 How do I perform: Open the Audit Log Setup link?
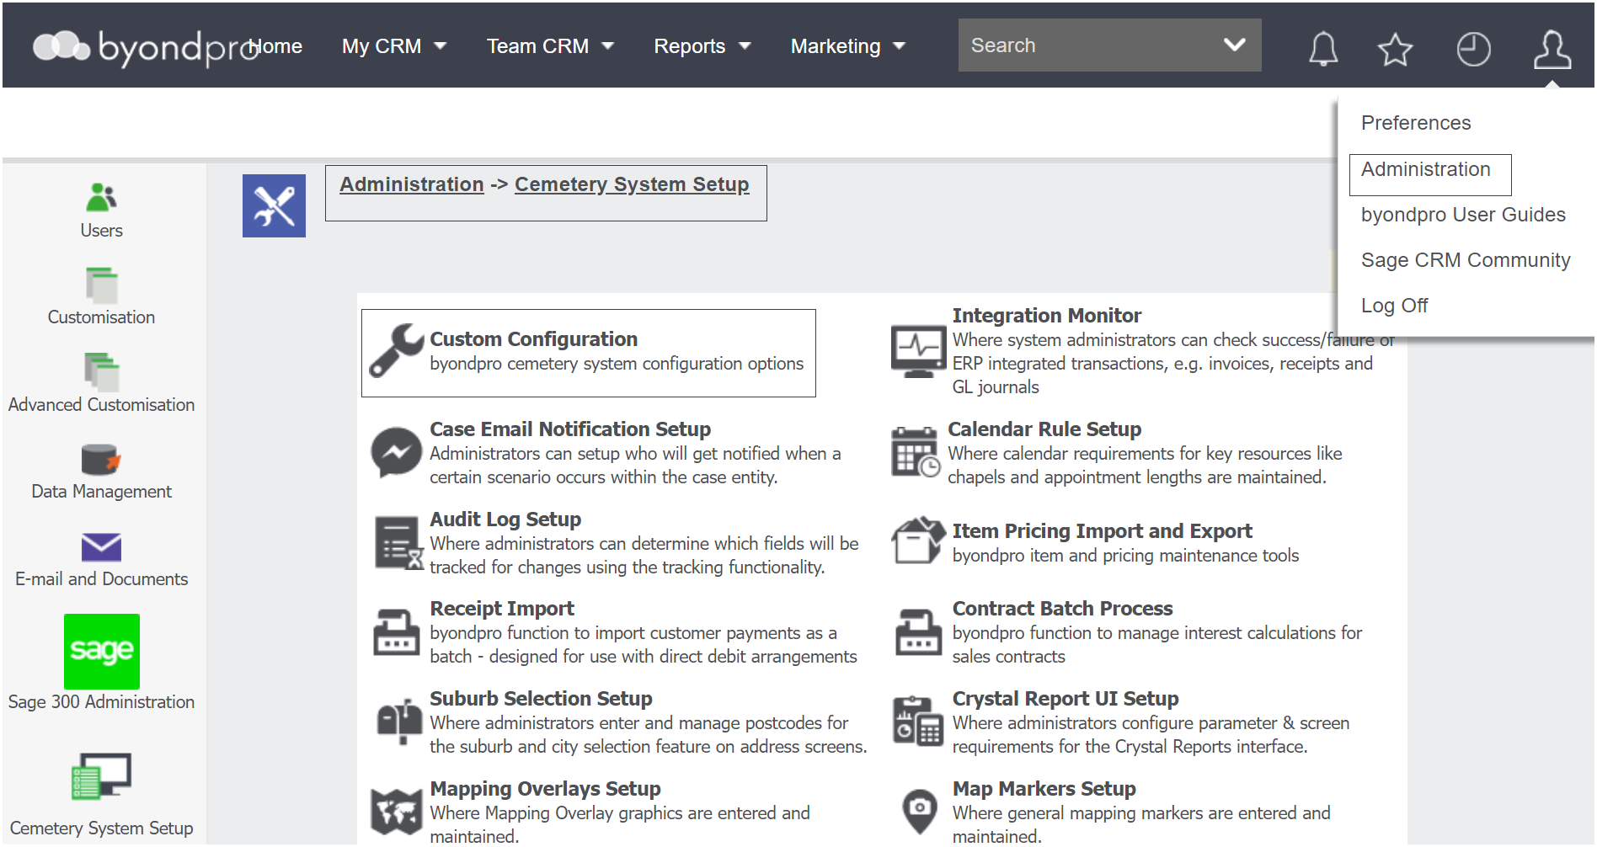[x=505, y=519]
